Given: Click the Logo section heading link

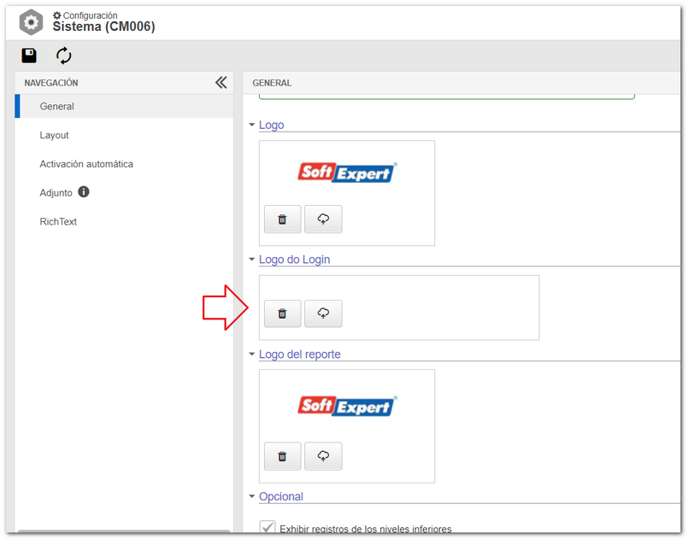Looking at the screenshot, I should 271,126.
